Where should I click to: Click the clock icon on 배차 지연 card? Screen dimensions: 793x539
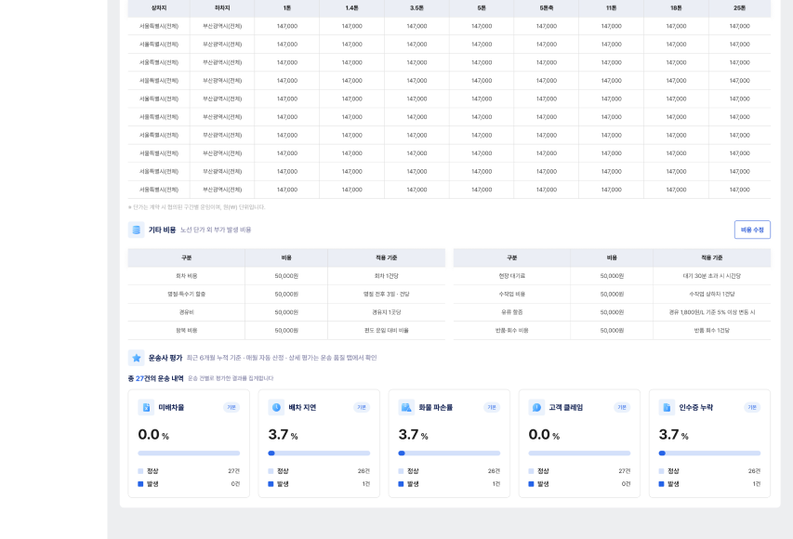276,408
